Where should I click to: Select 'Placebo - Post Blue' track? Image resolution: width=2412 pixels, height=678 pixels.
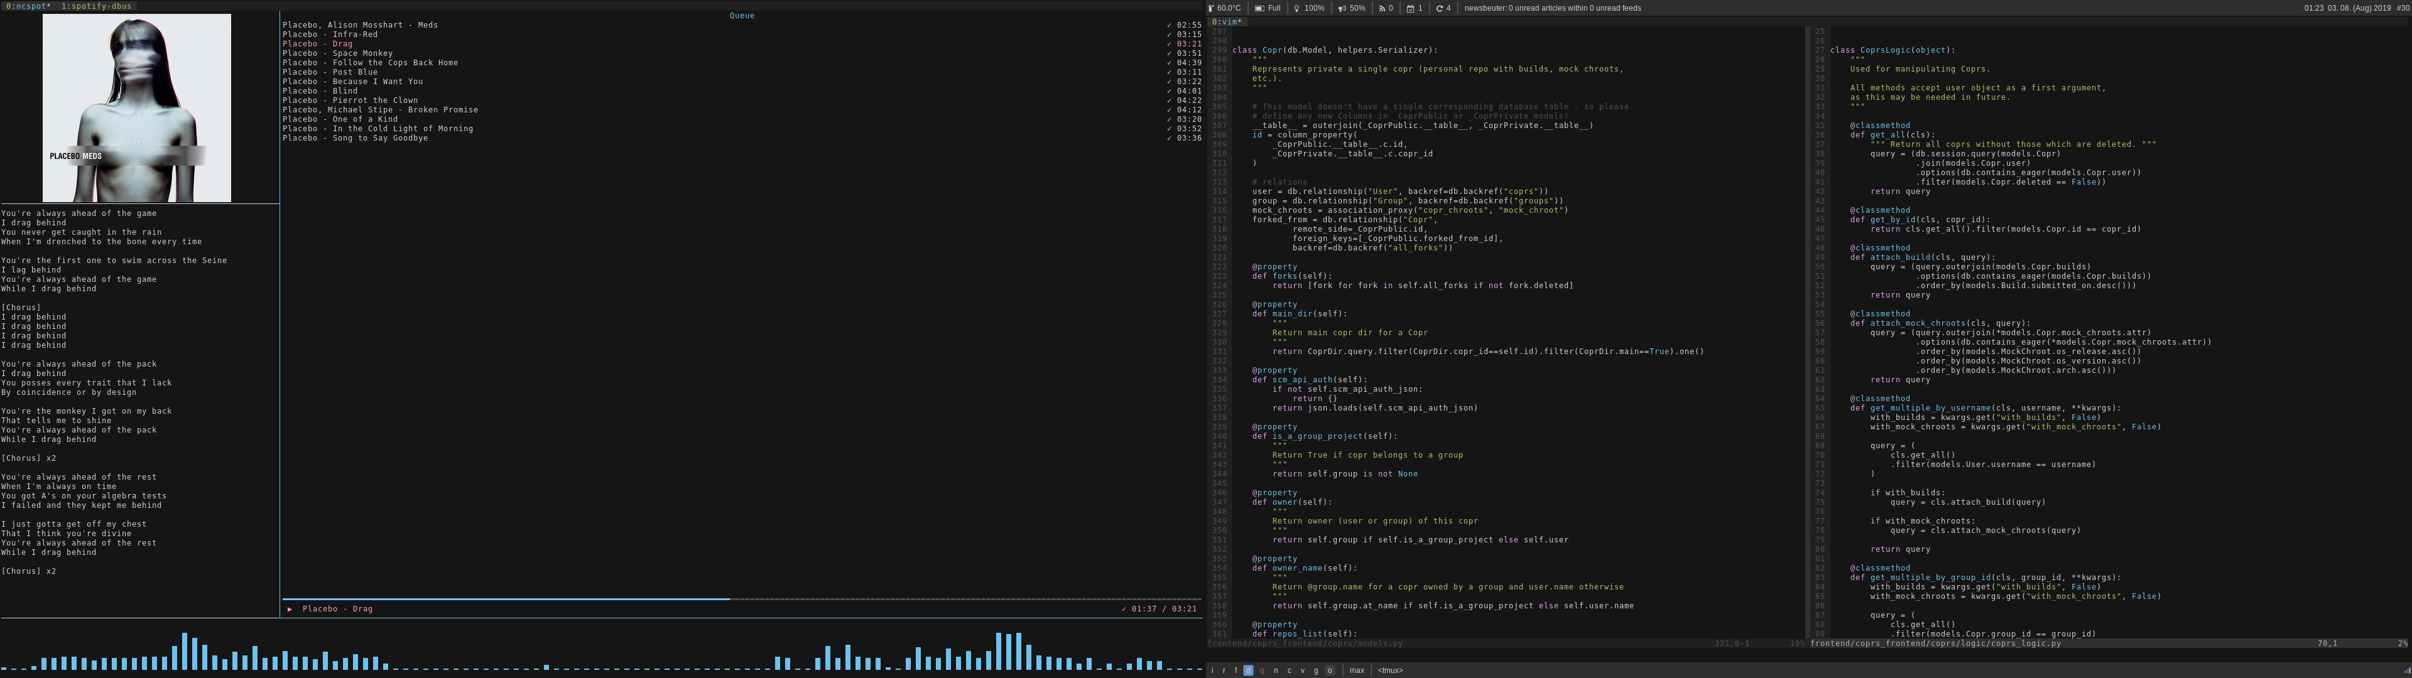(330, 72)
